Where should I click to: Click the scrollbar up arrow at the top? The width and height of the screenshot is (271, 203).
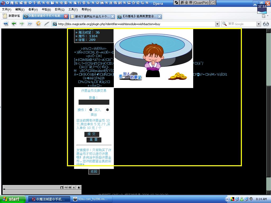pyautogui.click(x=268, y=31)
